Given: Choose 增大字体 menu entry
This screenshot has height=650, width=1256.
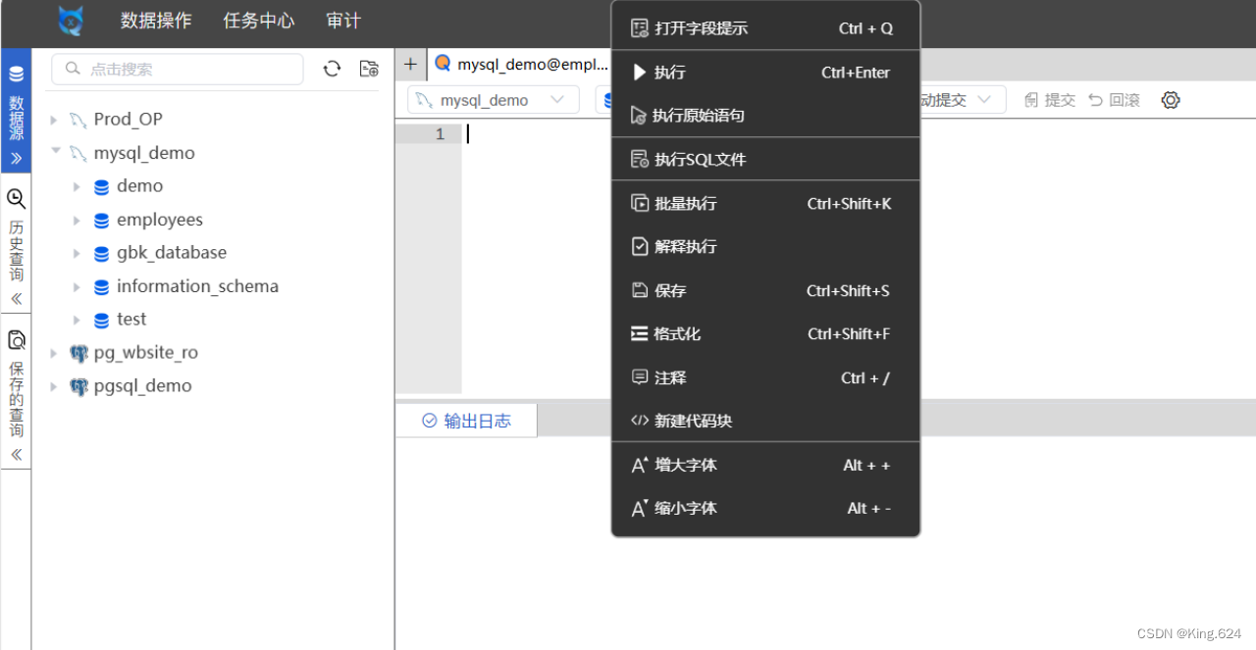Looking at the screenshot, I should coord(765,466).
